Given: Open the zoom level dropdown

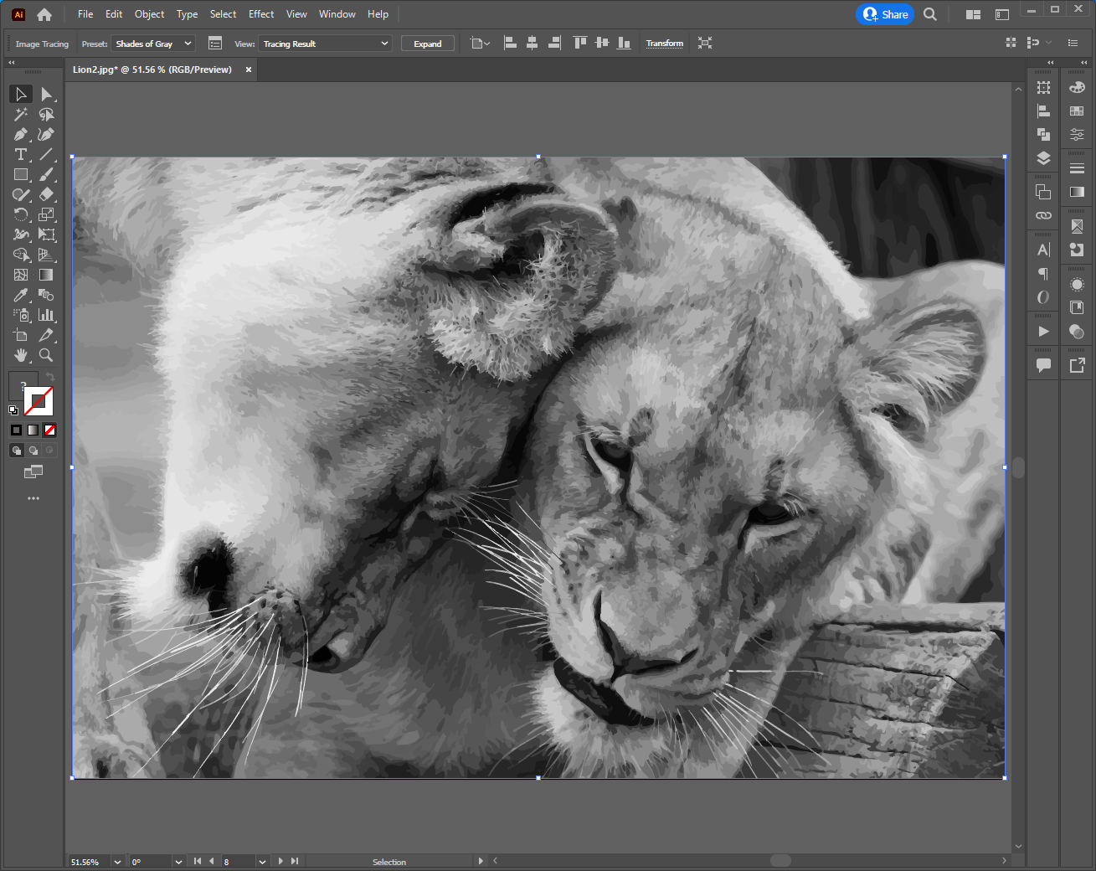Looking at the screenshot, I should click(x=117, y=862).
